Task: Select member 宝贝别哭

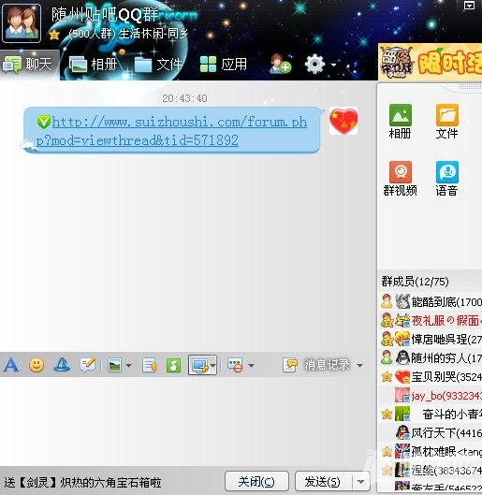Action: [x=431, y=376]
